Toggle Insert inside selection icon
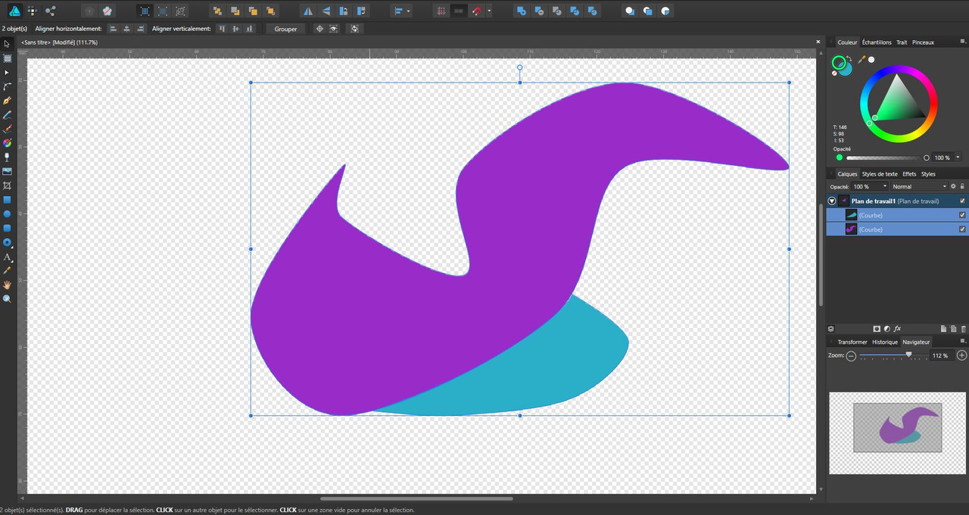The height and width of the screenshot is (515, 969). coord(665,11)
